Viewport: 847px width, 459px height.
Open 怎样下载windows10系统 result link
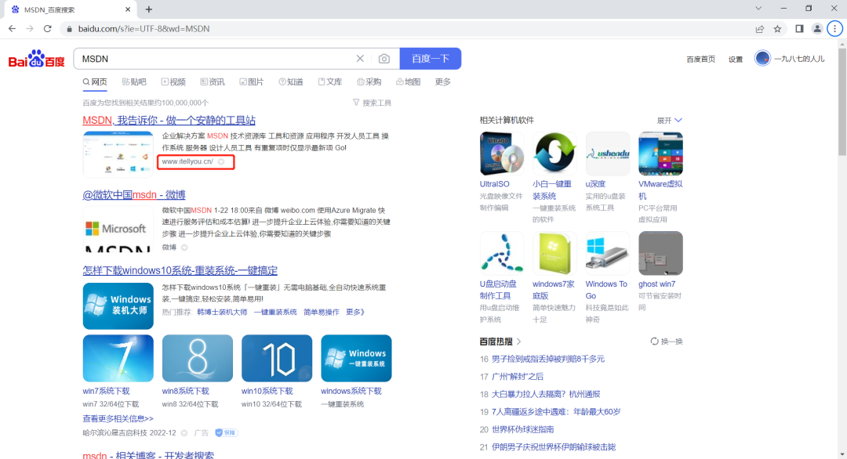(180, 270)
